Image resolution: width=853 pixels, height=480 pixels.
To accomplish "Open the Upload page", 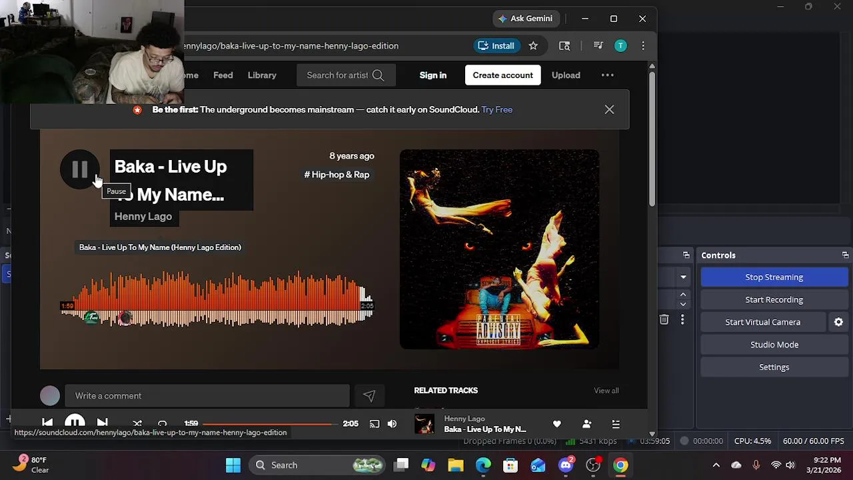I will click(x=566, y=75).
